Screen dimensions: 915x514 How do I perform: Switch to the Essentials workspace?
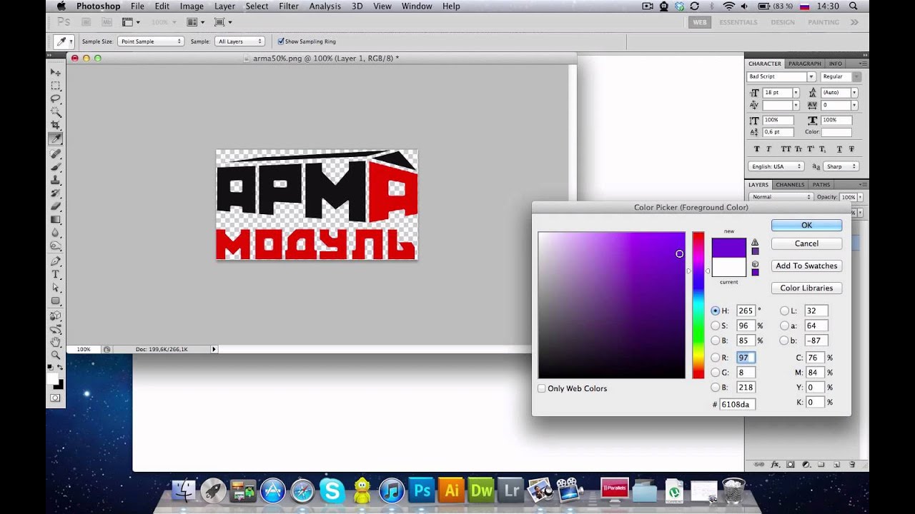pos(738,22)
